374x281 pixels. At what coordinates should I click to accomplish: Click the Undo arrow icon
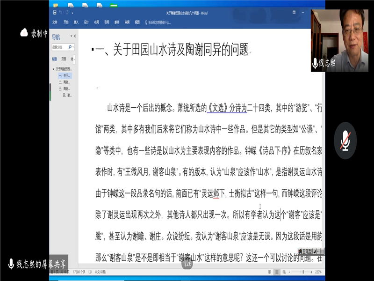[59, 13]
